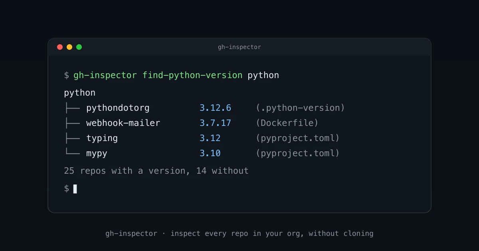Click the gh-inspector window title

(x=239, y=47)
